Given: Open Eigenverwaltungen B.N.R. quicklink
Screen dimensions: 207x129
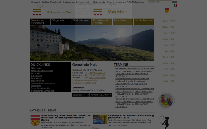Looking at the screenshot, I should pos(43,83).
